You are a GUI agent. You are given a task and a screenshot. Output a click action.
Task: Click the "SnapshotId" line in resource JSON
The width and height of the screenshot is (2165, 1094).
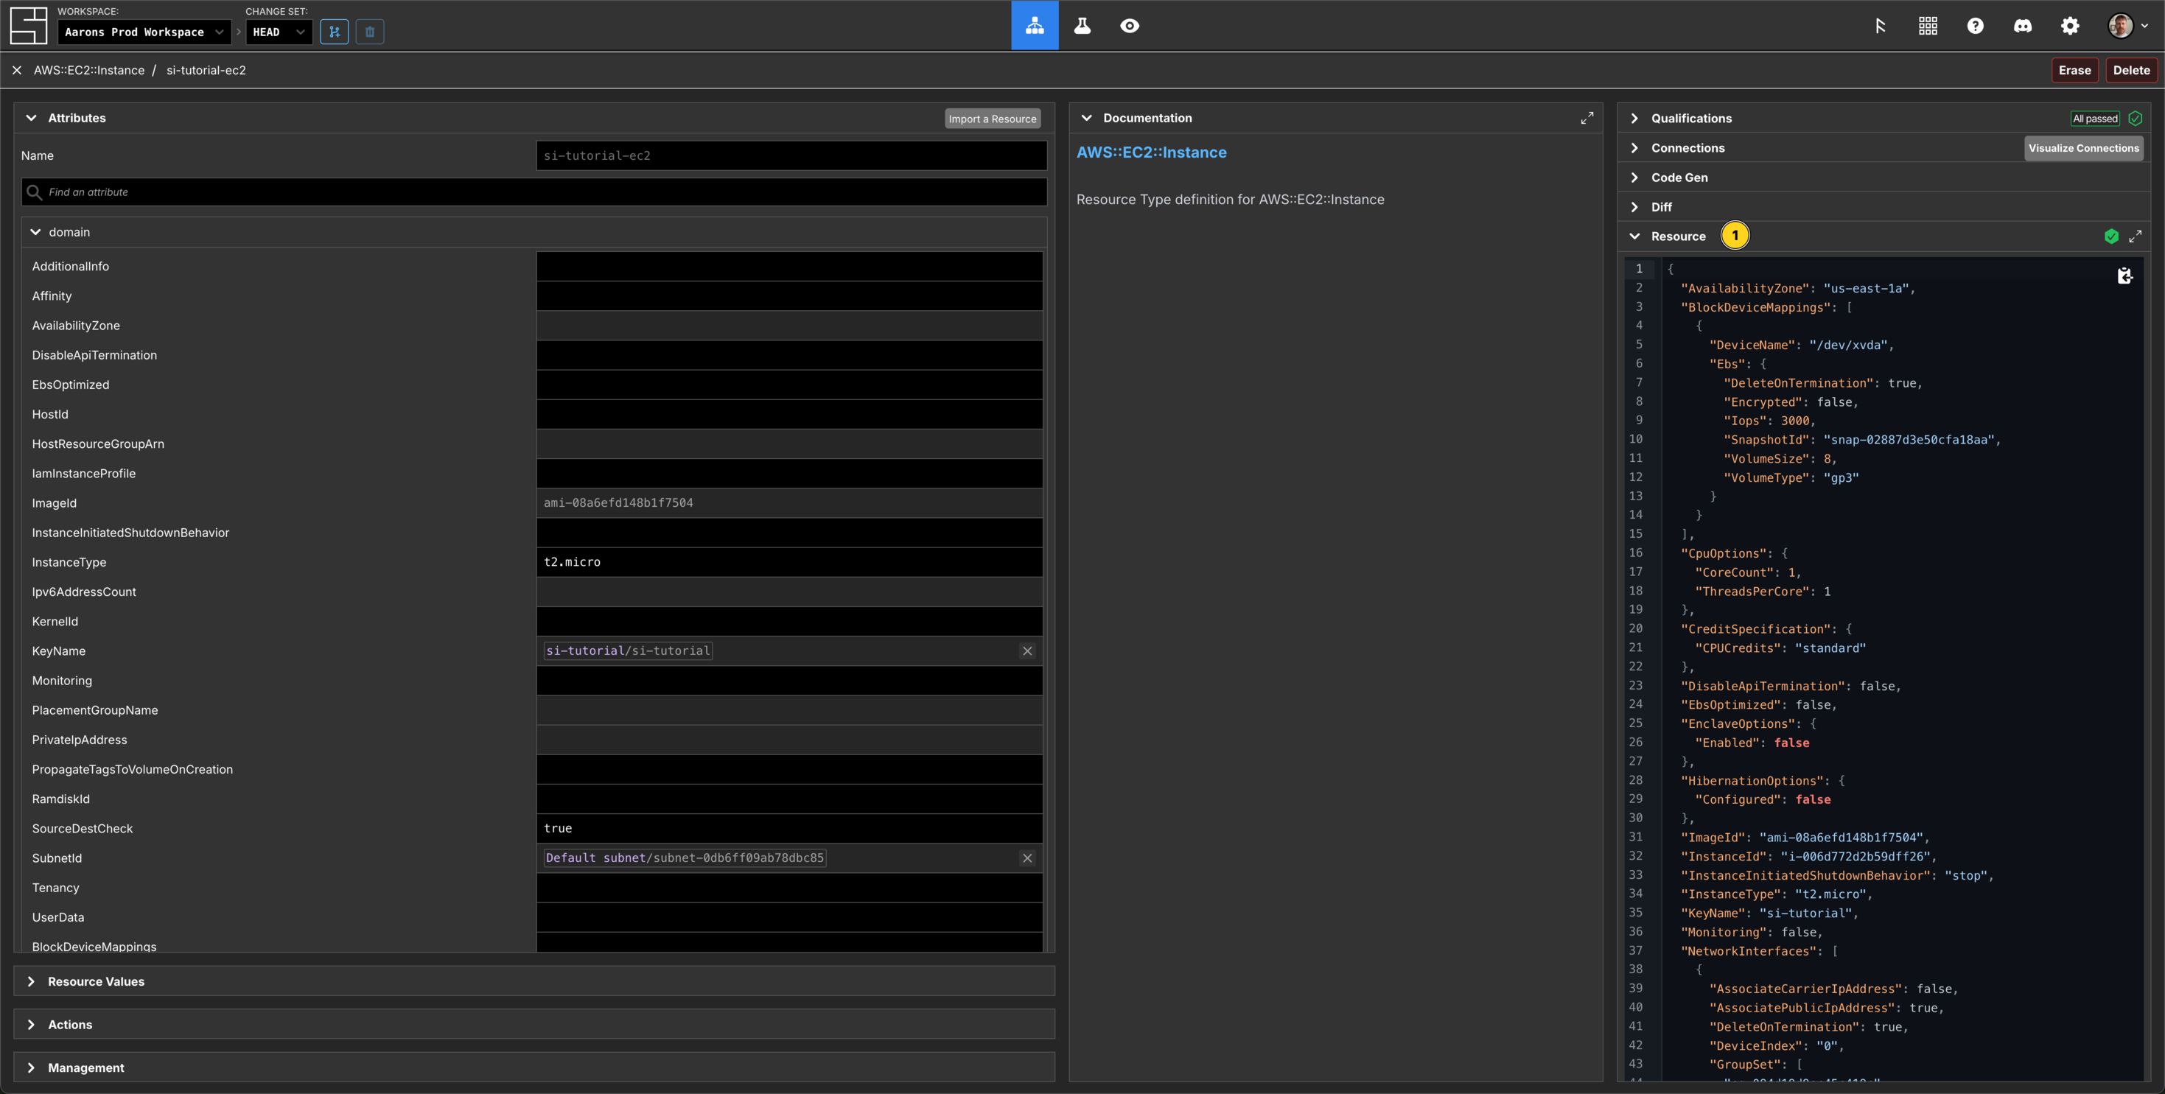tap(1861, 441)
